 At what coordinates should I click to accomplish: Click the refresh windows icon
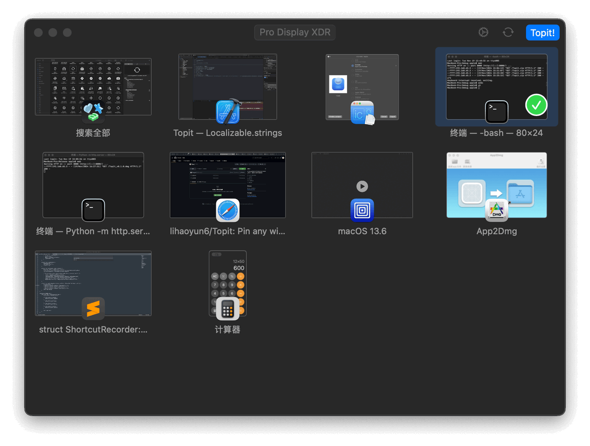(508, 32)
